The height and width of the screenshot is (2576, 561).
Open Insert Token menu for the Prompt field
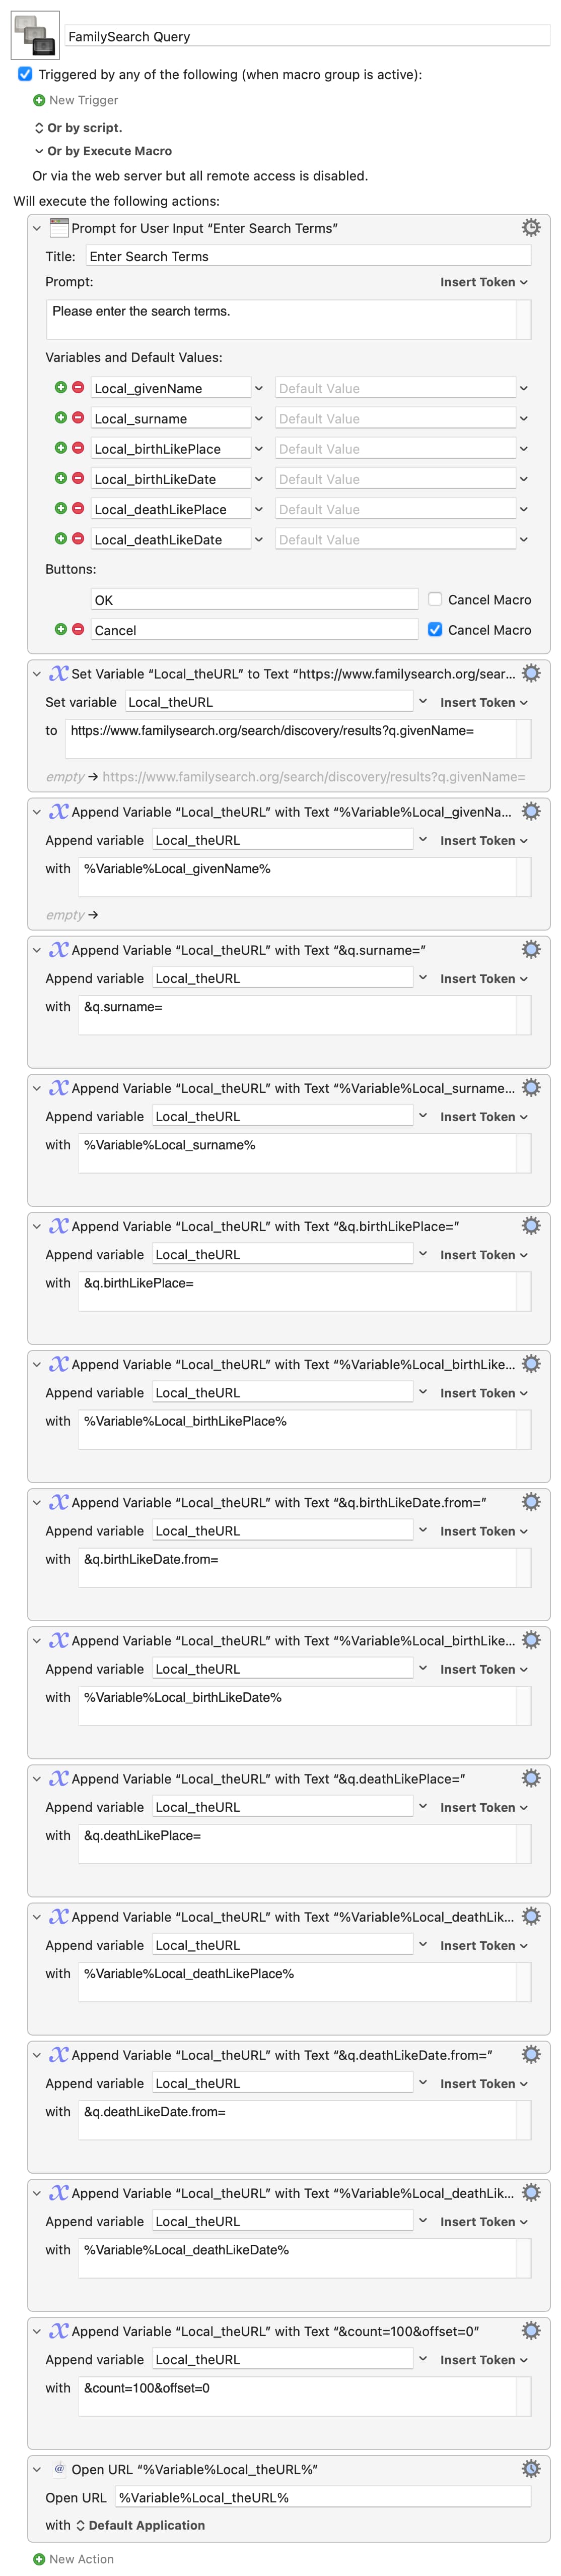click(484, 282)
